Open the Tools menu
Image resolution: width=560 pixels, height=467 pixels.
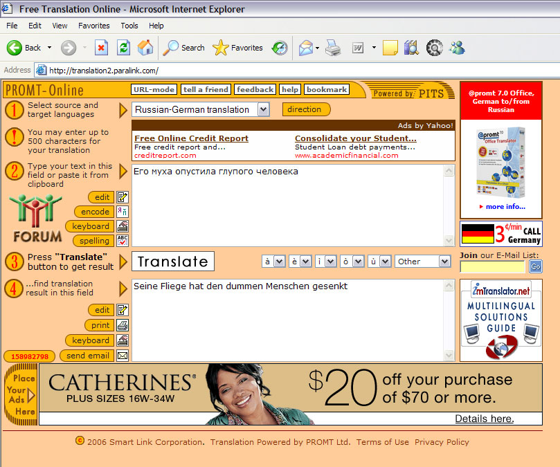click(129, 26)
